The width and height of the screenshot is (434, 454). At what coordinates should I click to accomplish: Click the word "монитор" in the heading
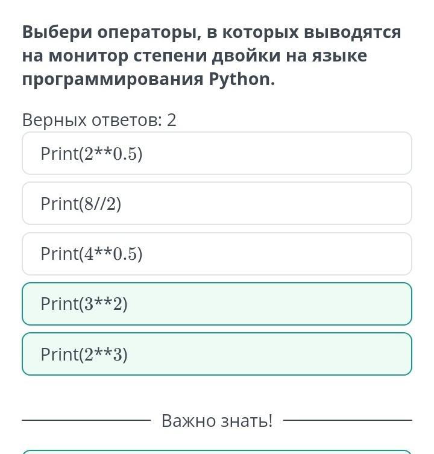[88, 55]
